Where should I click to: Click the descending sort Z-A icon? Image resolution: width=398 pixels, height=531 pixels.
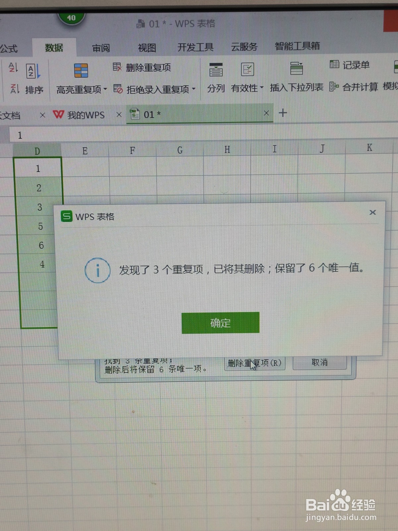(14, 88)
